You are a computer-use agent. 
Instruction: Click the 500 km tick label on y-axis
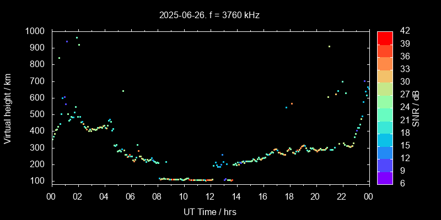click(x=37, y=114)
